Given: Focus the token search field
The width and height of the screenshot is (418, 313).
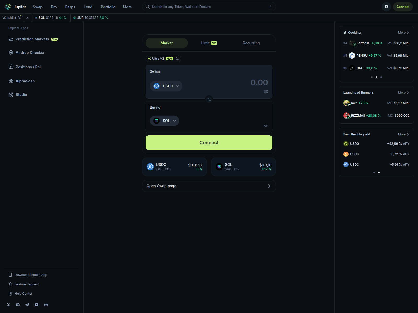Looking at the screenshot, I should pos(209,7).
